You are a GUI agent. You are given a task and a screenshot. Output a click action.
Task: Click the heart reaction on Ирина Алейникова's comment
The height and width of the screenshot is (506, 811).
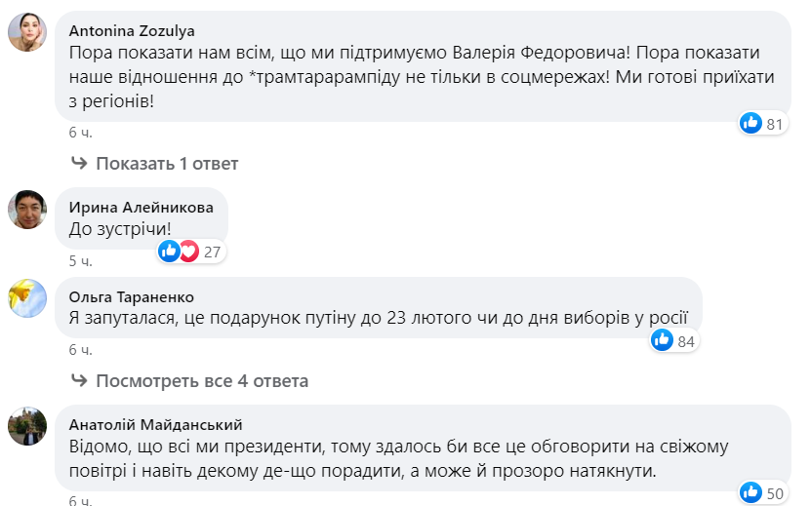coord(187,252)
